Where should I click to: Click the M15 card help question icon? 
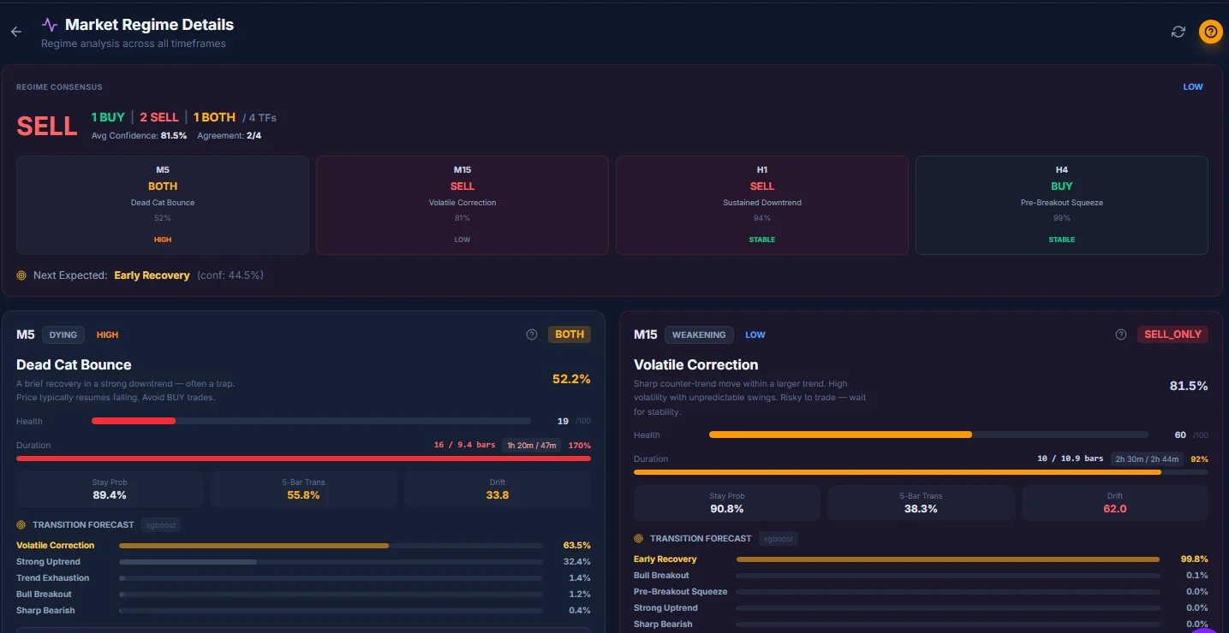pos(1121,334)
